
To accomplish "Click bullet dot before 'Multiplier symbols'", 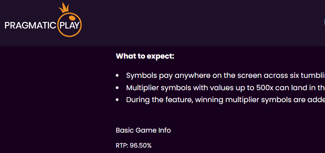I will [117, 88].
